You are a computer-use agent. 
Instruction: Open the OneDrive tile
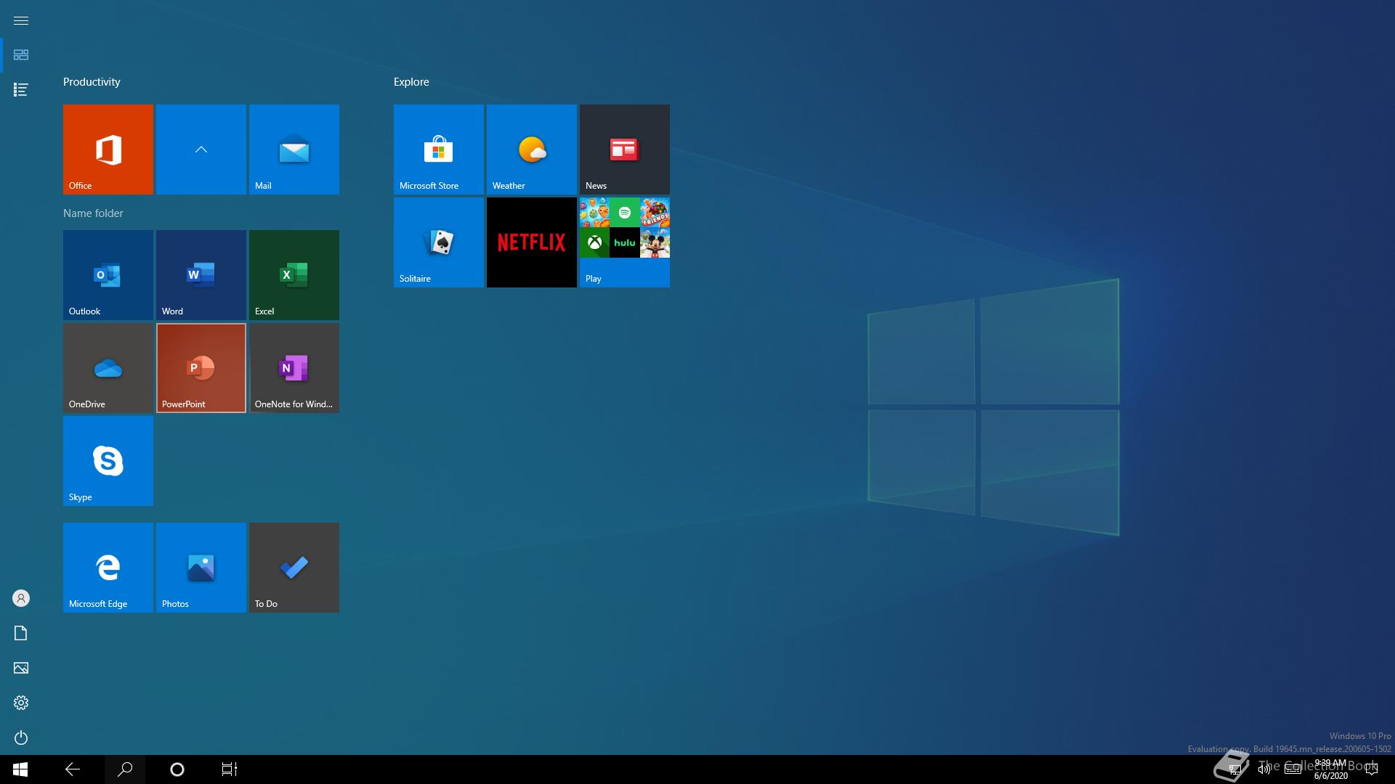coord(108,368)
